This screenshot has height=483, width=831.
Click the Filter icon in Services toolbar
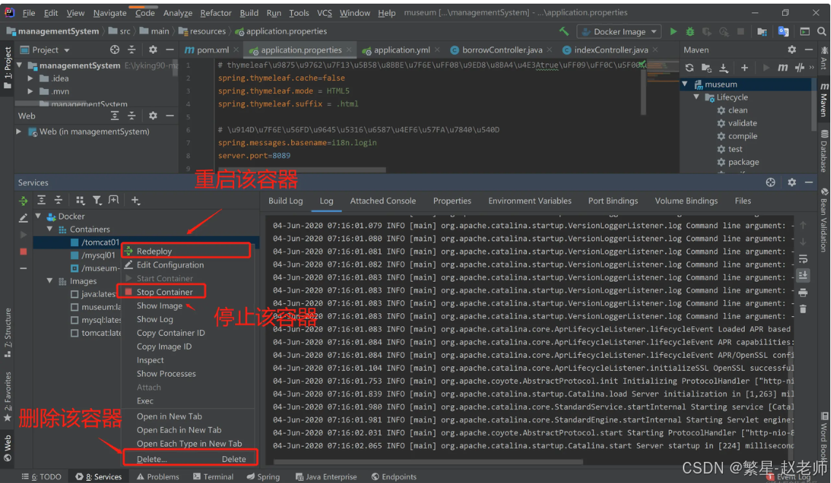[x=96, y=200]
